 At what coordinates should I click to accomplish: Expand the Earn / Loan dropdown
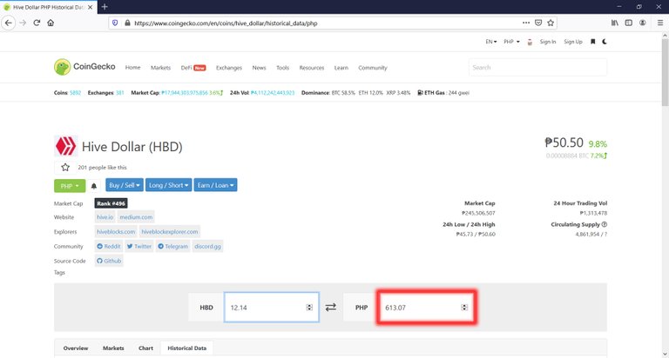(215, 185)
